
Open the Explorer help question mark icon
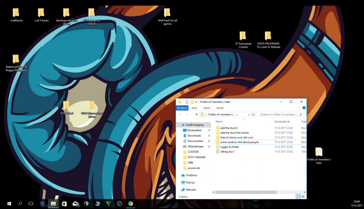(304, 108)
